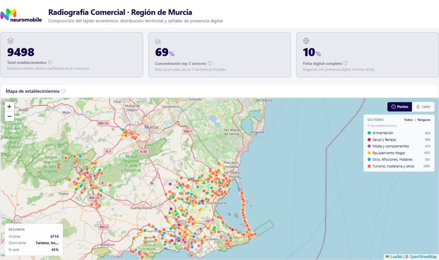Click the layers icon above 9498
This screenshot has height=260, width=439.
10,41
